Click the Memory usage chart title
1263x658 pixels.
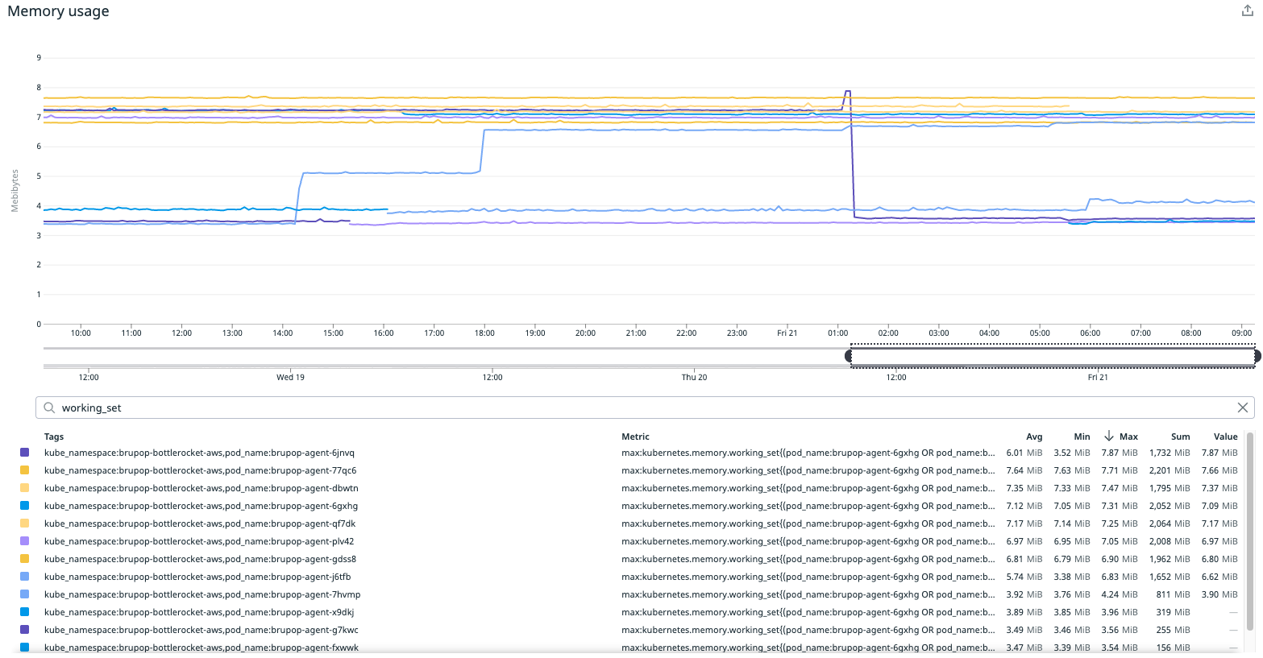[58, 11]
